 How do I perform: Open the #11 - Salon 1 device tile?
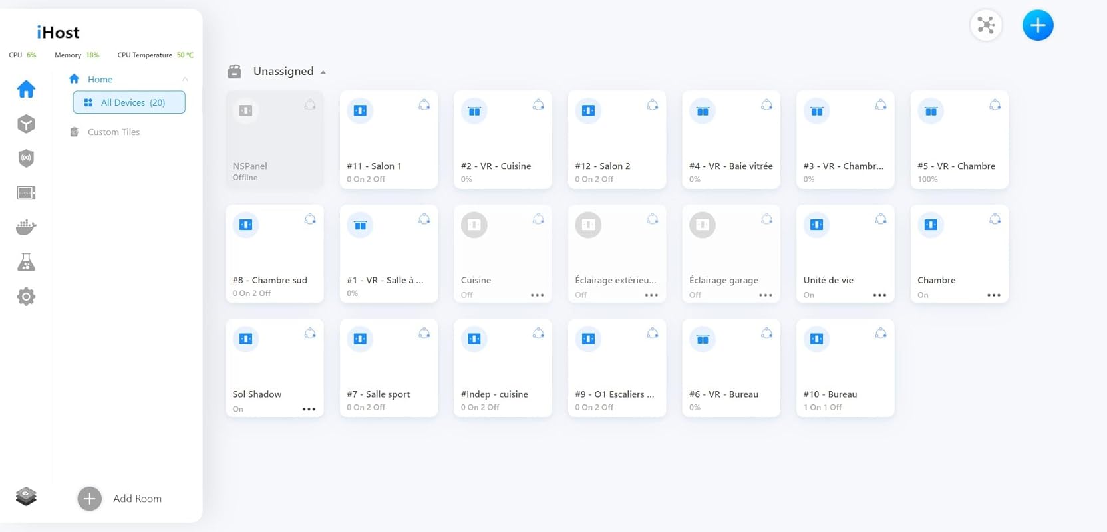tap(389, 140)
